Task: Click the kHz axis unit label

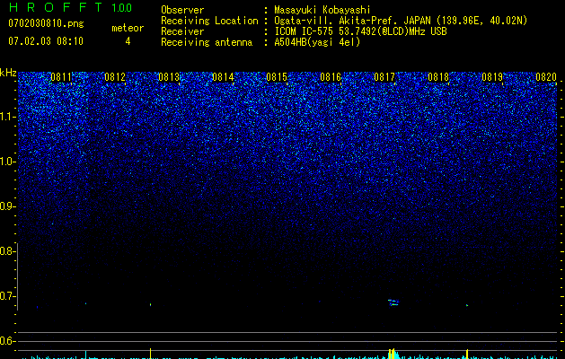Action: pyautogui.click(x=8, y=73)
